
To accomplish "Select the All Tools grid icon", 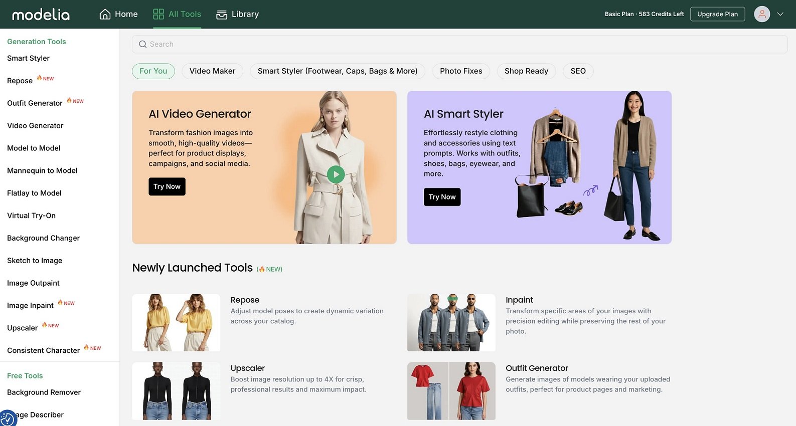I will pyautogui.click(x=158, y=14).
